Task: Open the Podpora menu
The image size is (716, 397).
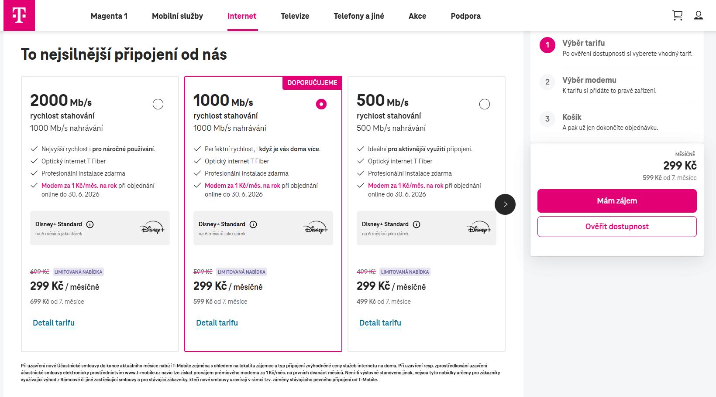Action: (x=465, y=16)
